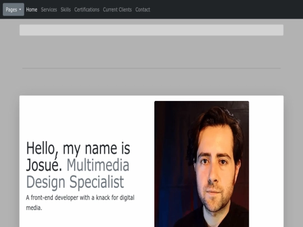
Task: Click the 'Hello, my name is' heading
Action: tap(78, 148)
